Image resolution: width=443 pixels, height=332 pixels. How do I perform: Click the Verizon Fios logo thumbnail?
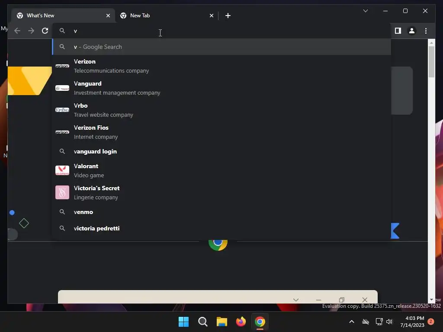(x=62, y=132)
